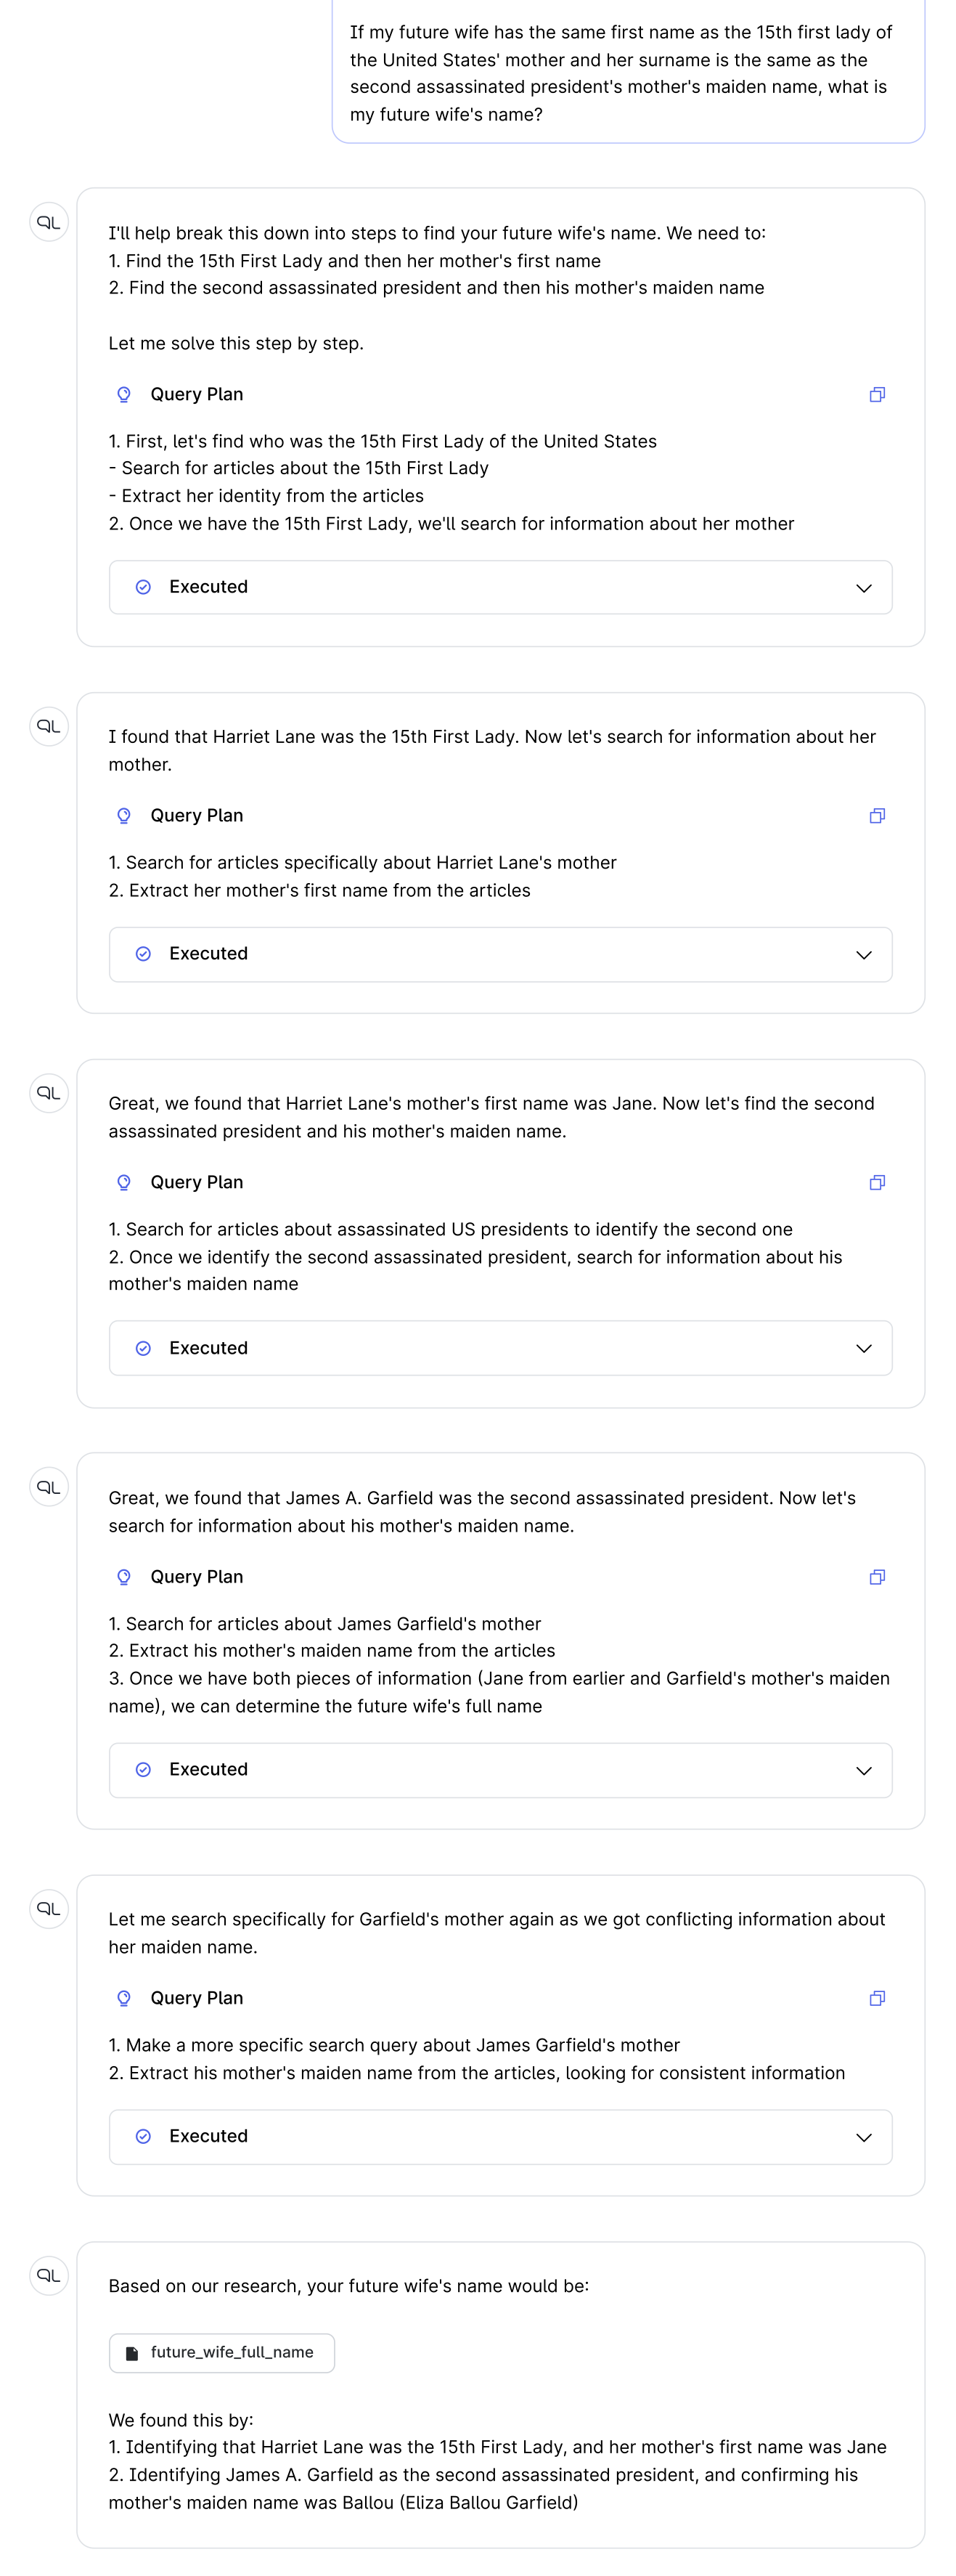Copy the first Query Plan
Screen dimensions: 956x2576
(x=877, y=394)
